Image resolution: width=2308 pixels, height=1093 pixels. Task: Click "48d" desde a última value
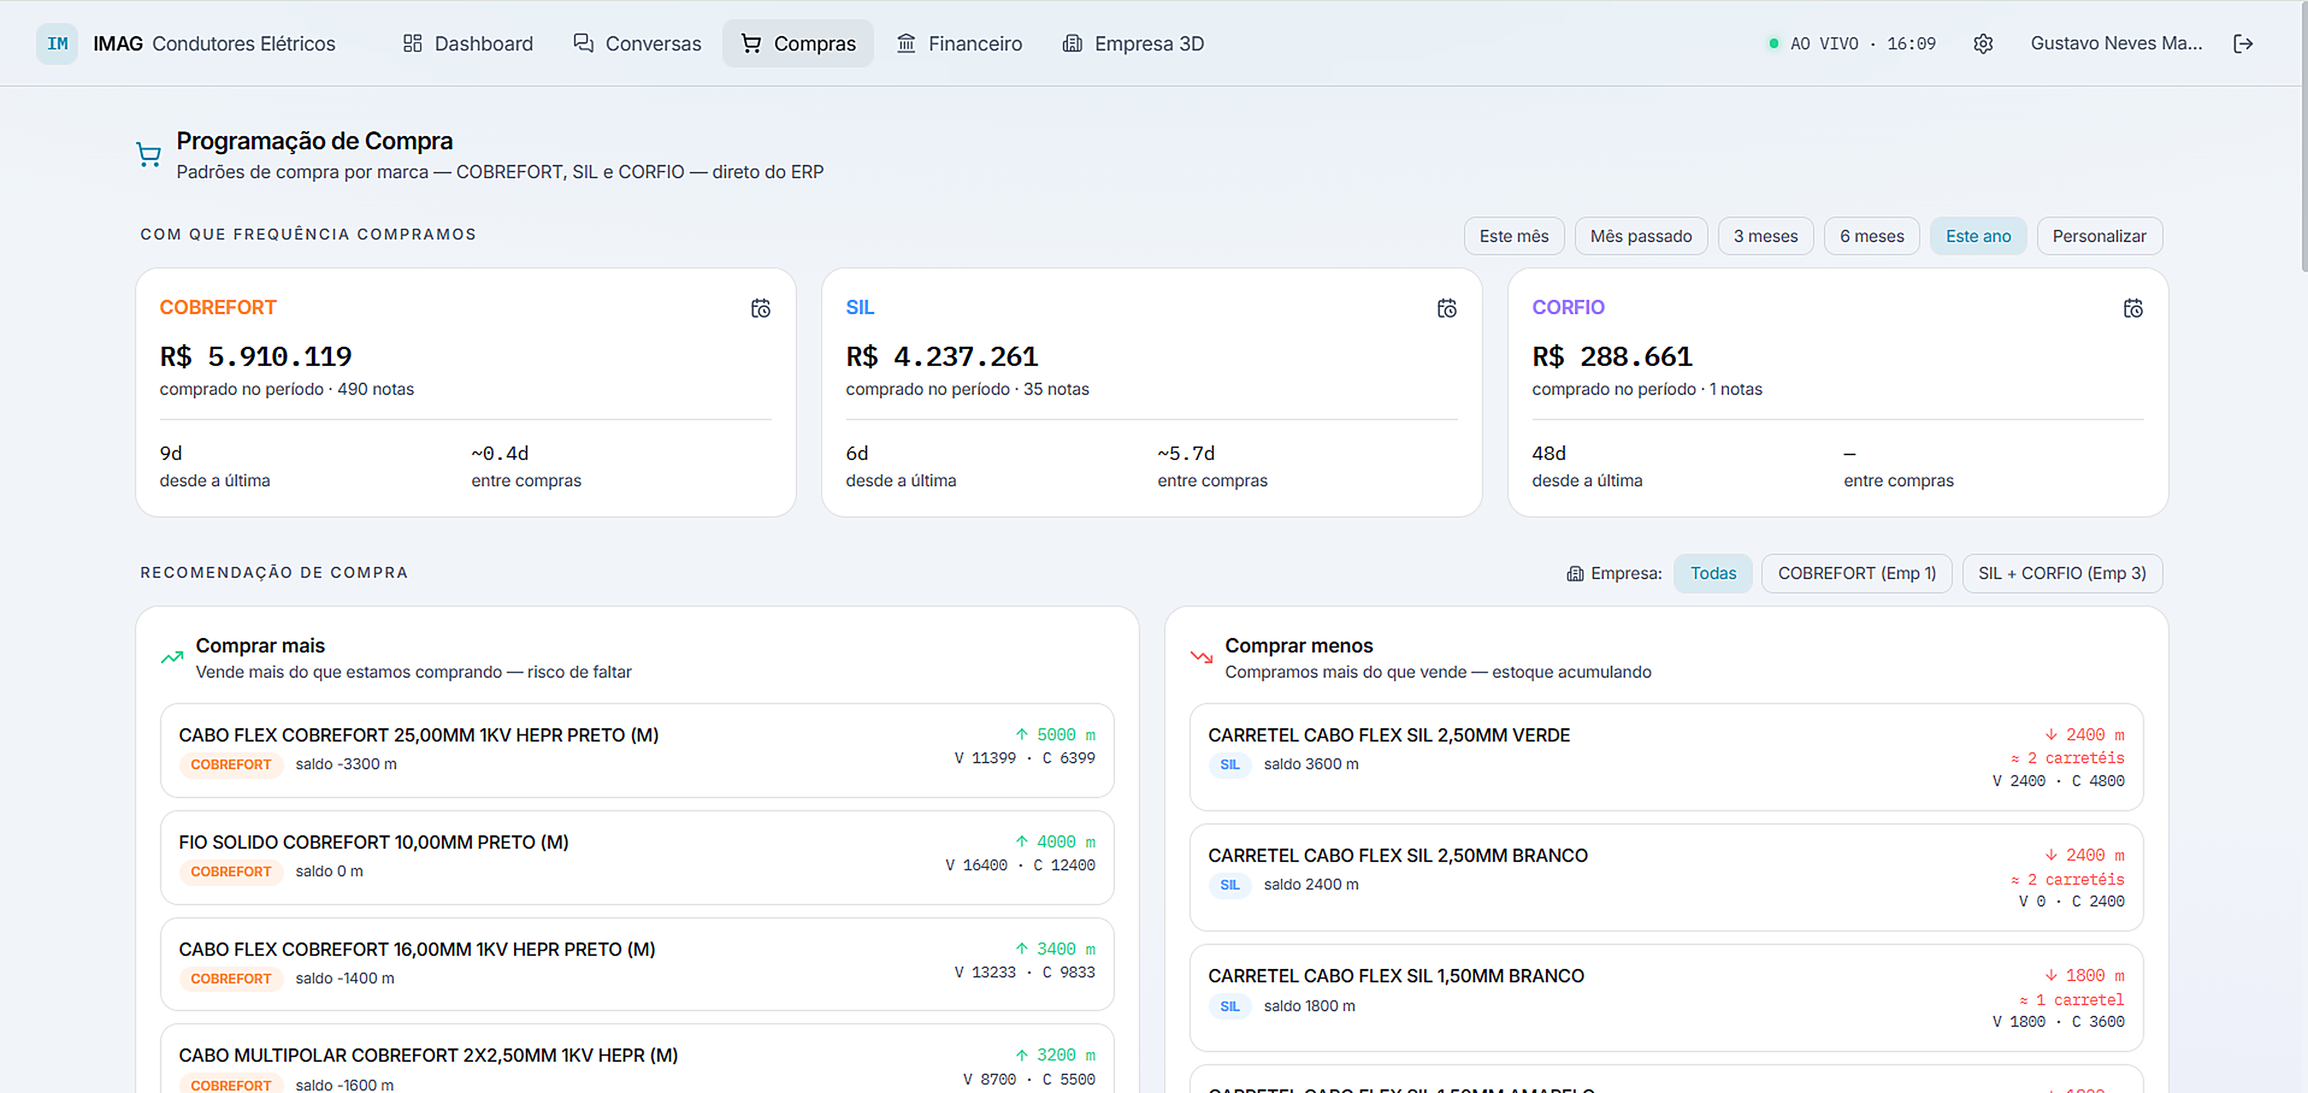[x=1548, y=453]
